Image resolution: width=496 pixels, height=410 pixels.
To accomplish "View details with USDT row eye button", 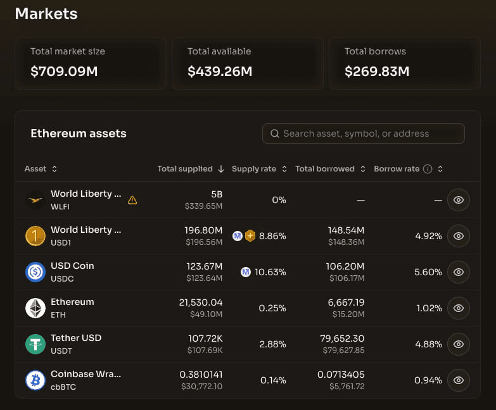I will point(459,344).
